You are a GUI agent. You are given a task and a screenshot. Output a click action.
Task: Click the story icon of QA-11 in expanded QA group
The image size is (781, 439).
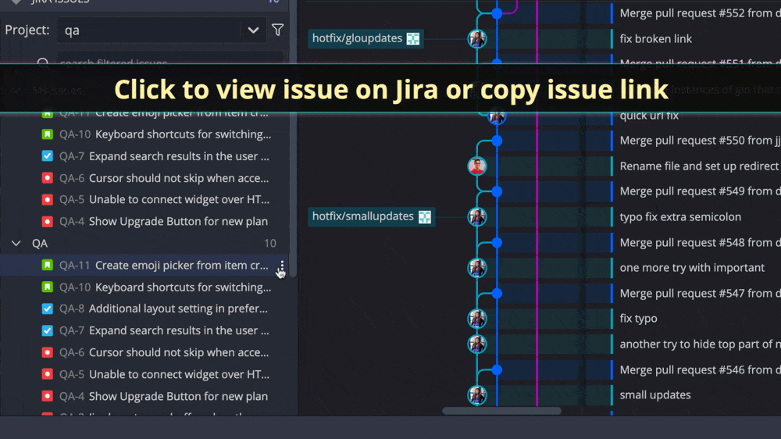48,265
